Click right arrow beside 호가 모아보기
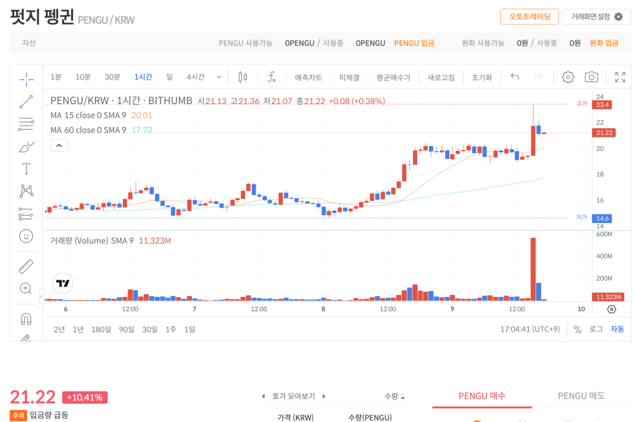The image size is (634, 422). coord(324,397)
